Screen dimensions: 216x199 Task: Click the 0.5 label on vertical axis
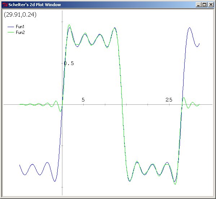click(69, 63)
